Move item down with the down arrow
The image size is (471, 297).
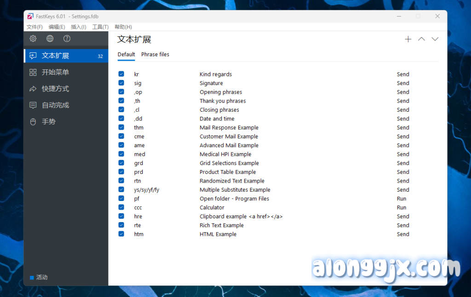(x=435, y=40)
